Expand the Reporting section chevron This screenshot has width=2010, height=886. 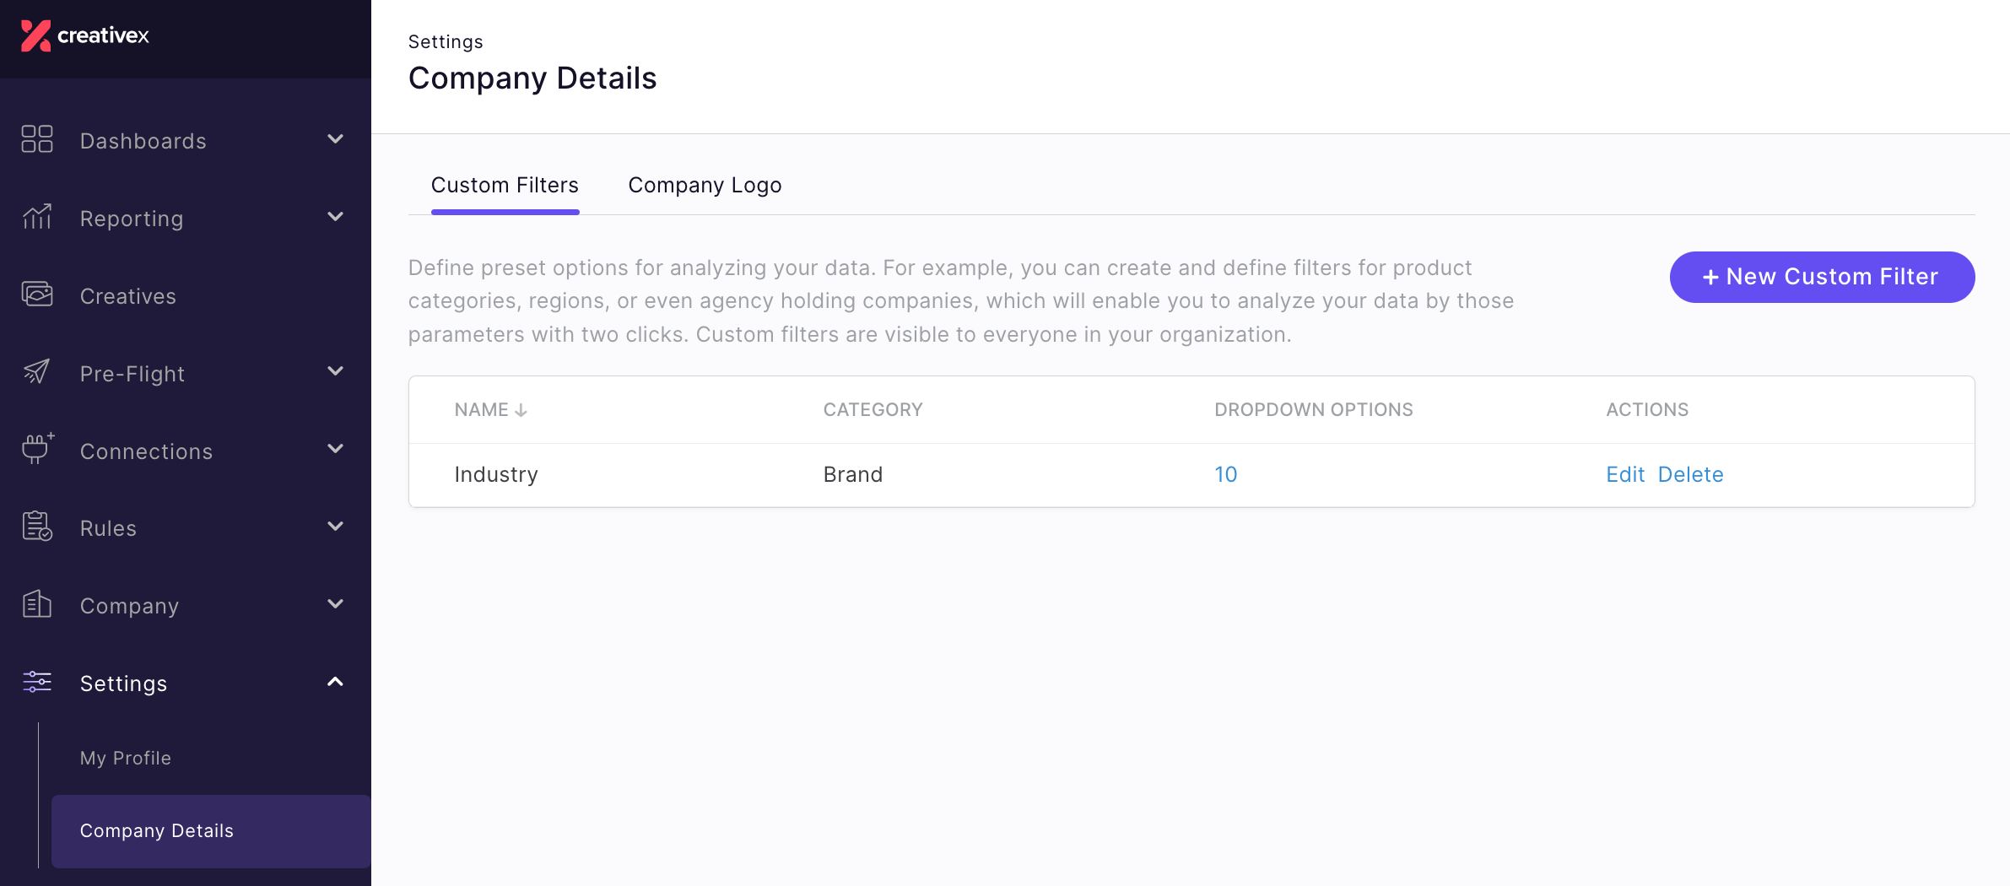[x=335, y=217]
